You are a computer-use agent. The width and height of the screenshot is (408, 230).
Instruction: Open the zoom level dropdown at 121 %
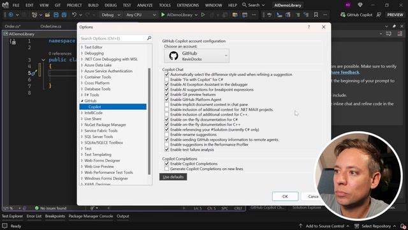19,208
